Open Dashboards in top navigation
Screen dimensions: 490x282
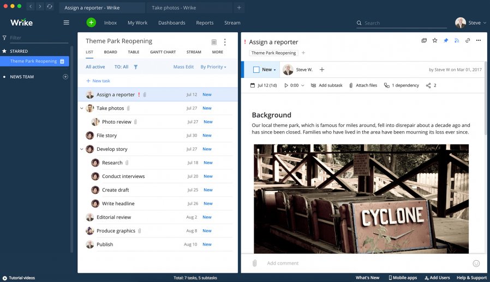coord(171,23)
